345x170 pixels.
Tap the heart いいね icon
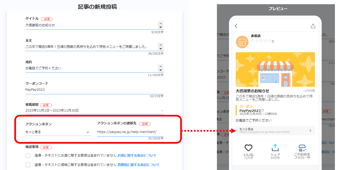[248, 148]
